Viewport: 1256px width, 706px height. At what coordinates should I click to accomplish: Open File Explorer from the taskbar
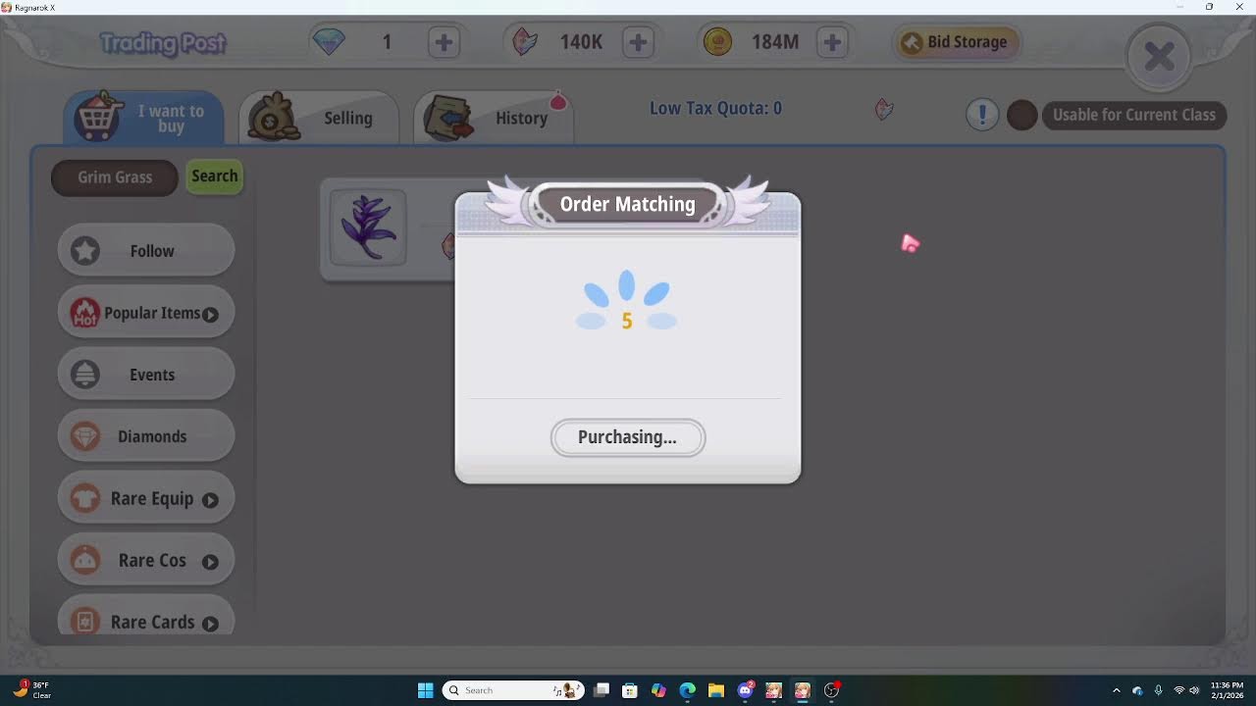point(715,690)
